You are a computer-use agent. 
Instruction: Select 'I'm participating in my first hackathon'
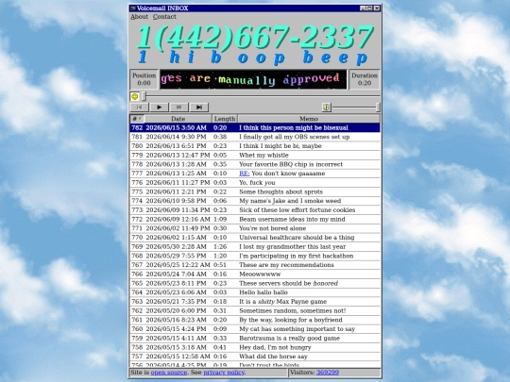click(x=255, y=256)
